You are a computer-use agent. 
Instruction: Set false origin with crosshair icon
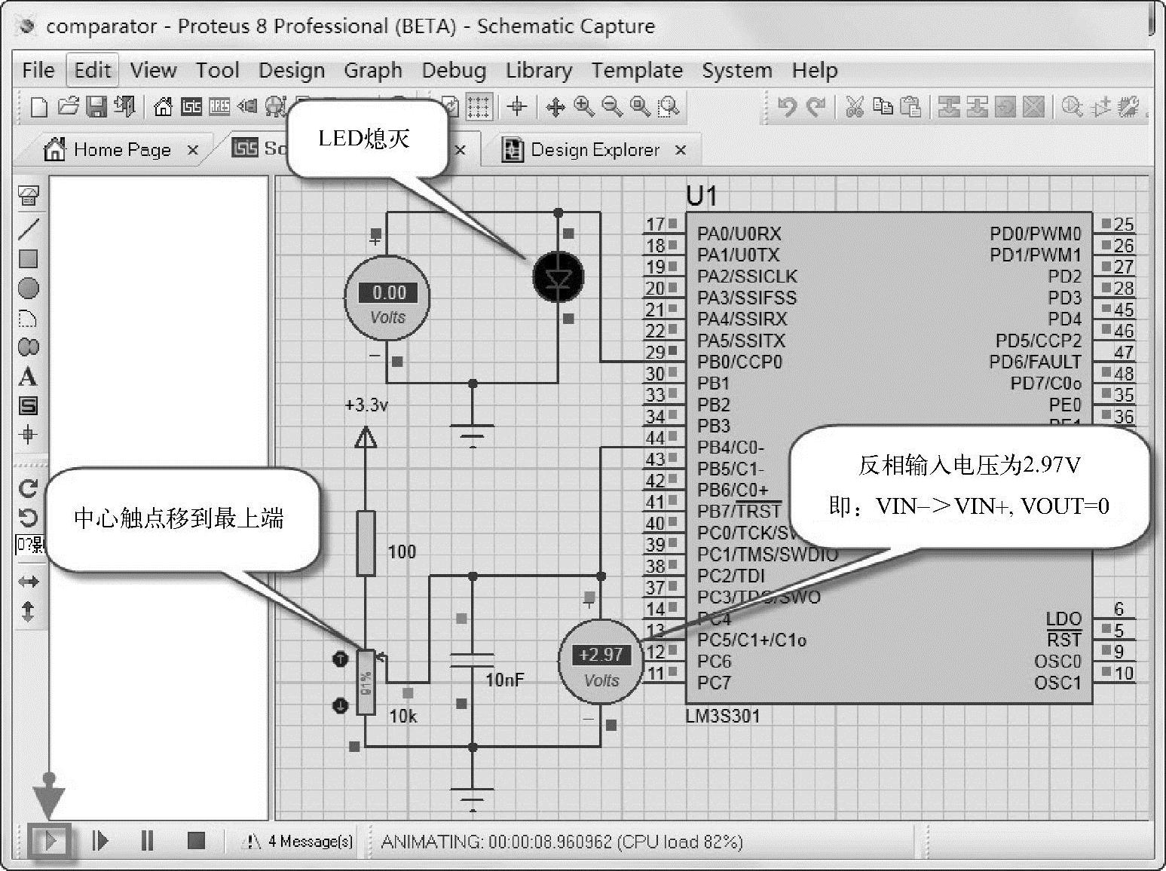click(x=517, y=107)
